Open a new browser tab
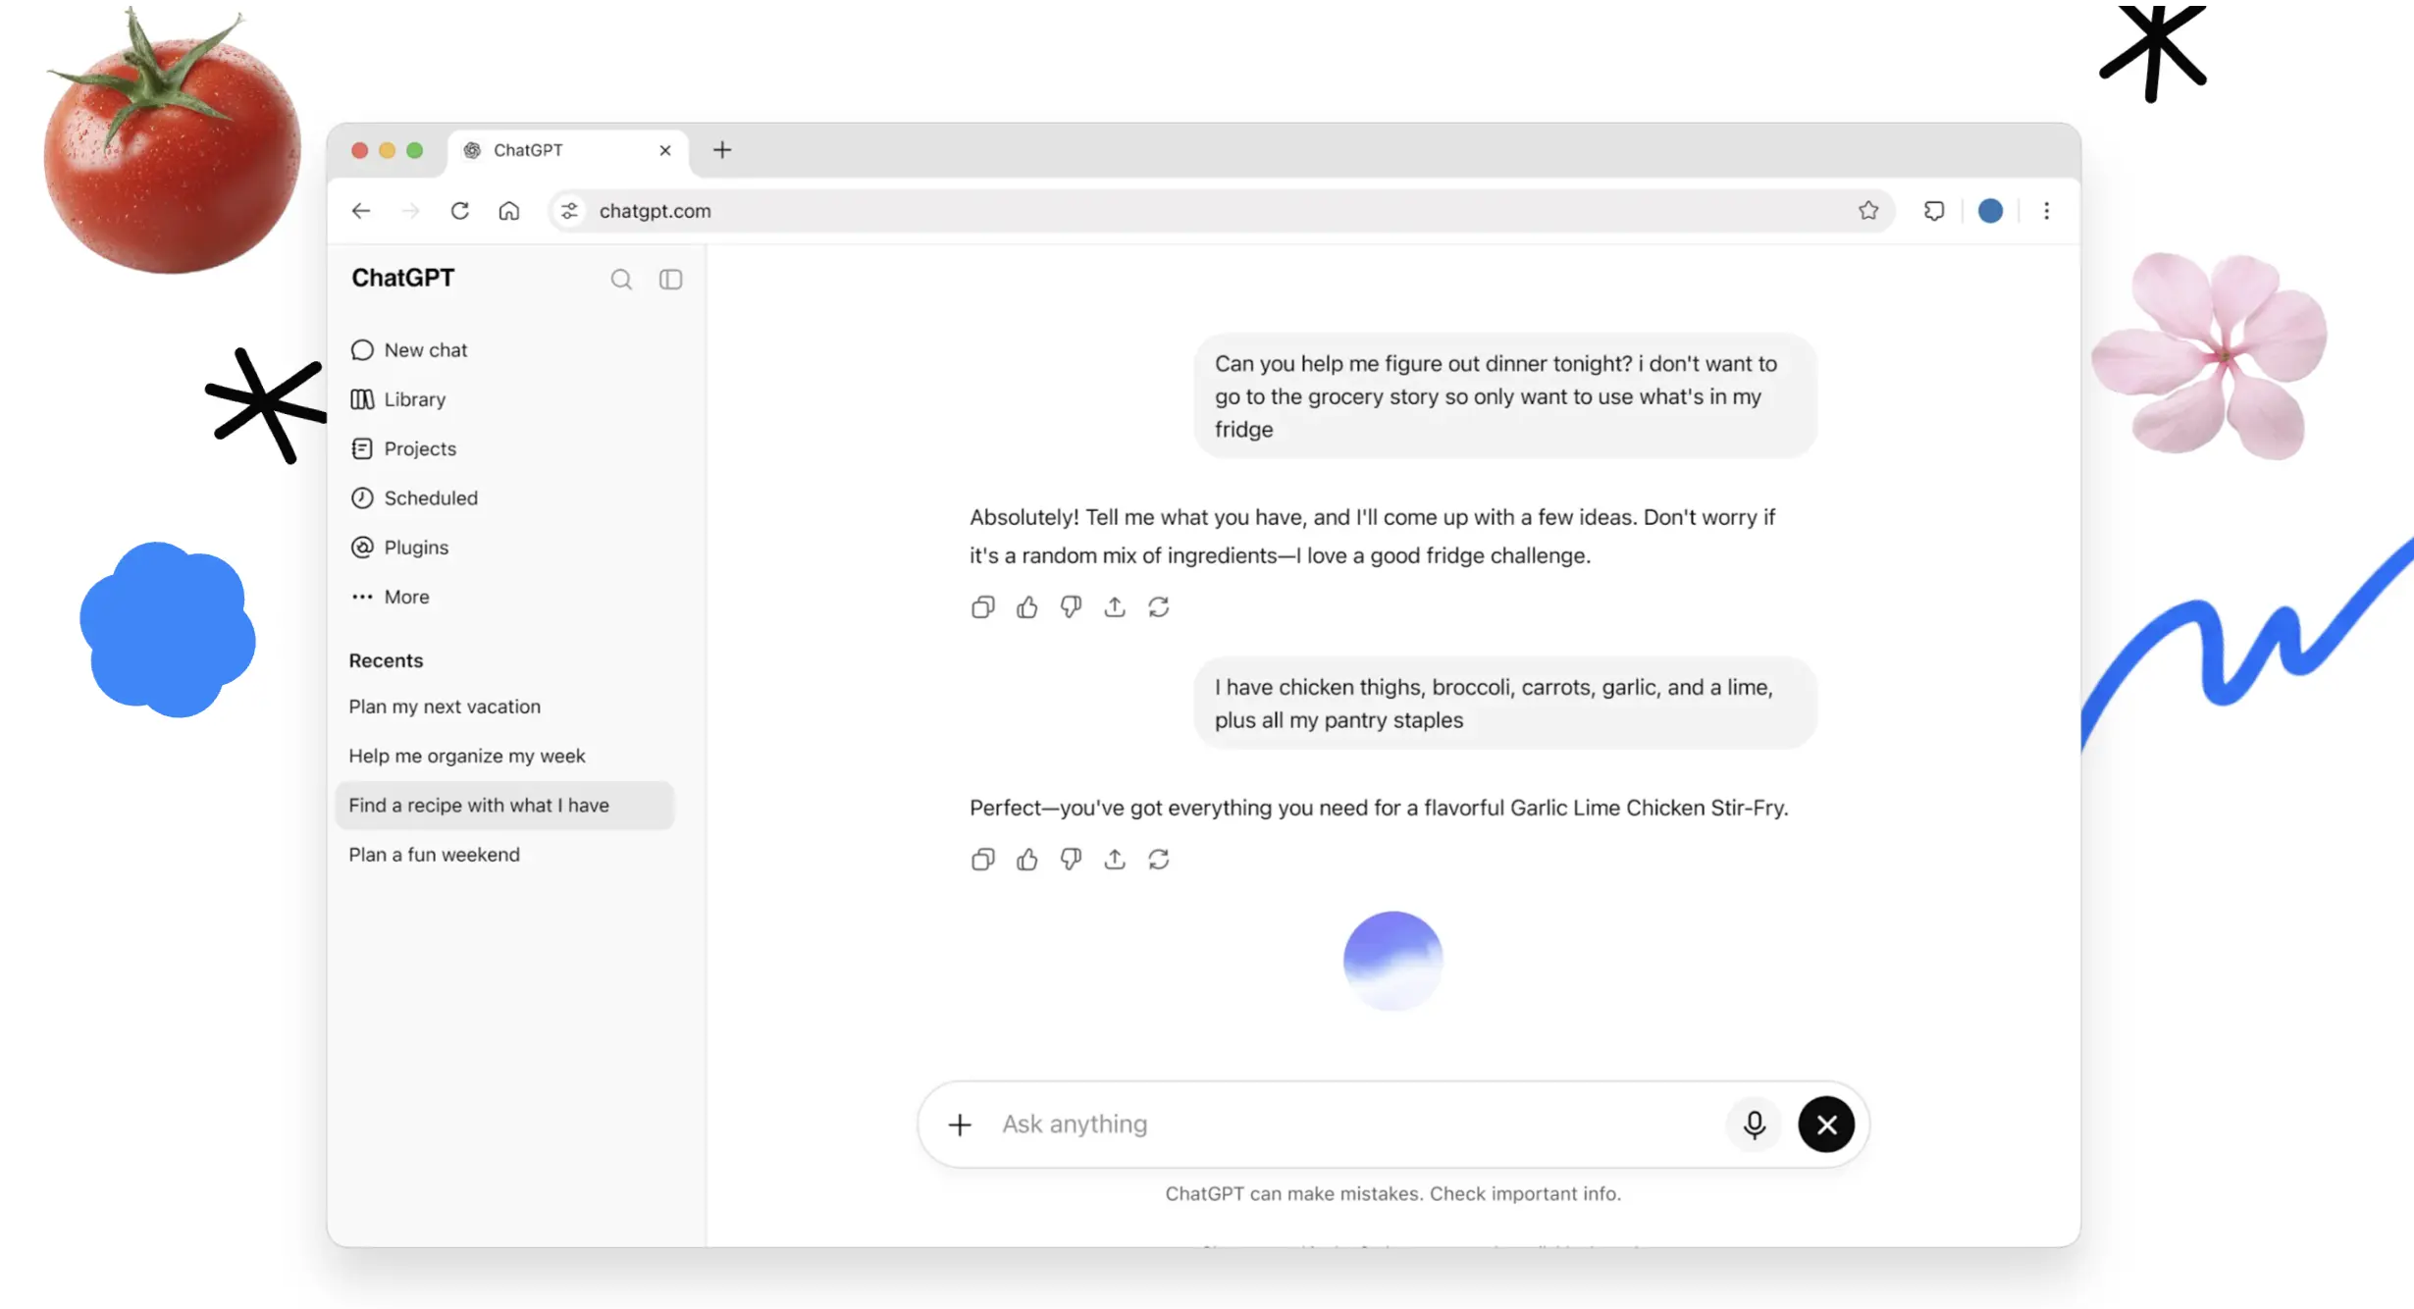This screenshot has width=2414, height=1309. (722, 150)
